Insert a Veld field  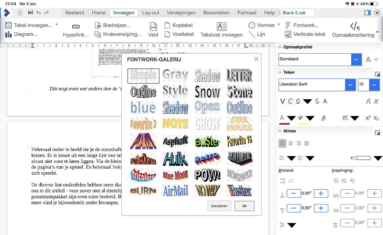pos(153,30)
